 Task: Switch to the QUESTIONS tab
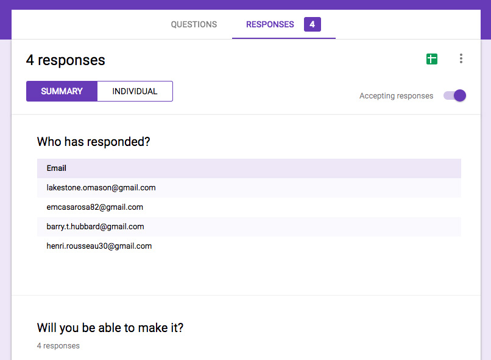(194, 25)
